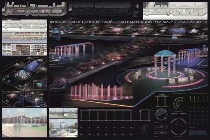Open the top-left dark site plan
The height and width of the screenshot is (140, 210).
tap(34, 9)
